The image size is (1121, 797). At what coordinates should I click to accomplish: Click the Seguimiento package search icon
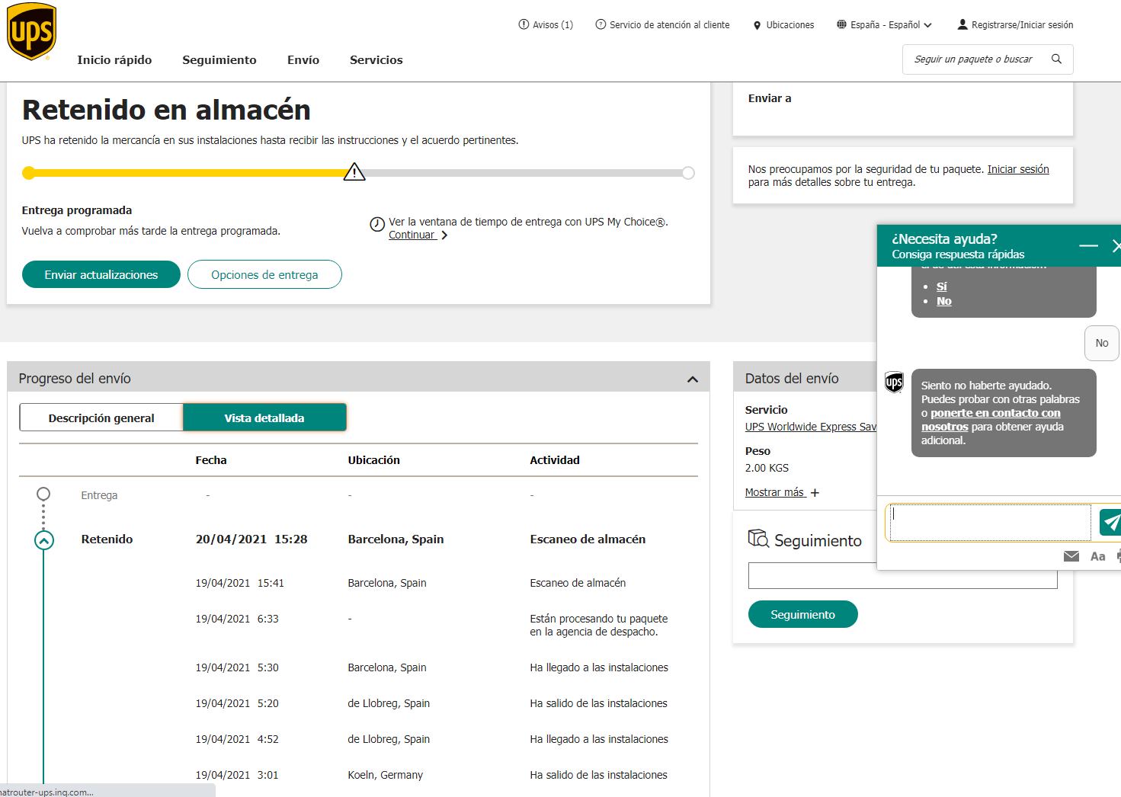coord(758,539)
